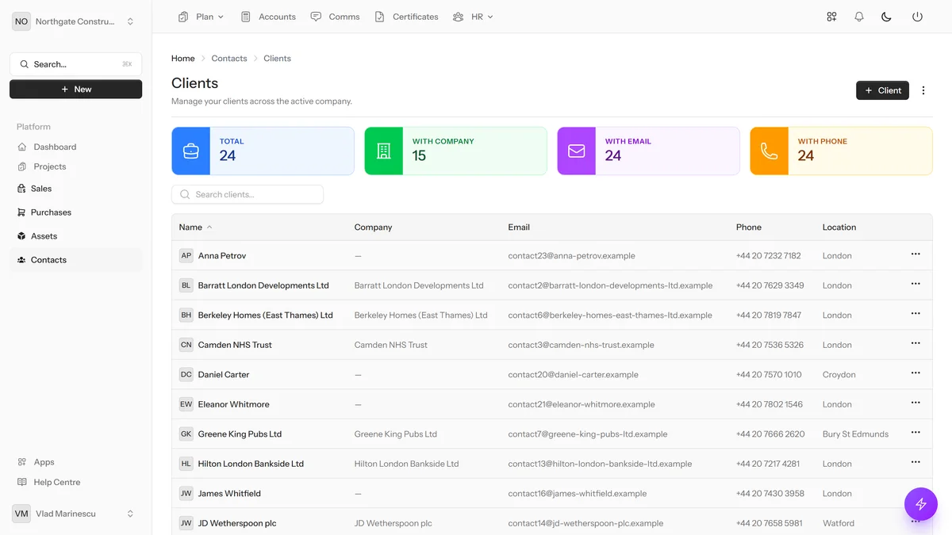Open the Certificates menu item
Screen dimensions: 952x535
pos(406,17)
